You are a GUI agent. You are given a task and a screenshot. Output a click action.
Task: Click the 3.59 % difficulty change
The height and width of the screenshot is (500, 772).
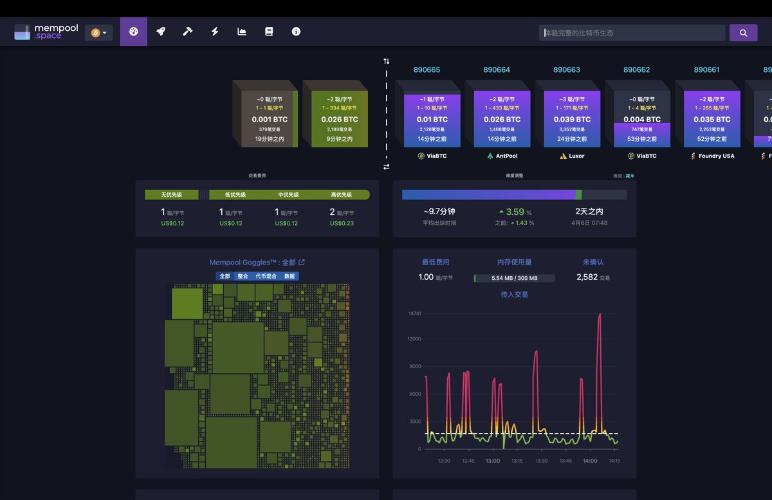pyautogui.click(x=516, y=212)
